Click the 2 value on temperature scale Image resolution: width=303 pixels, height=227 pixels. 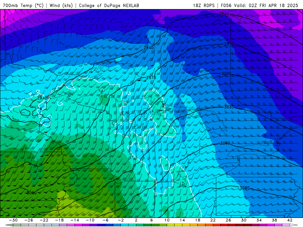(x=136, y=220)
